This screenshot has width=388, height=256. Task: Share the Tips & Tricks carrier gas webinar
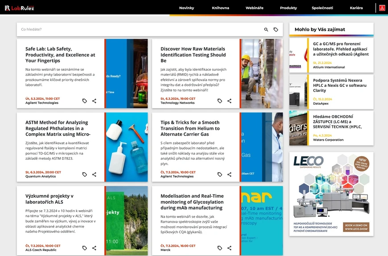(x=229, y=175)
